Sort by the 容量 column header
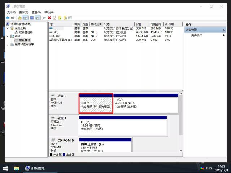 click(x=142, y=24)
